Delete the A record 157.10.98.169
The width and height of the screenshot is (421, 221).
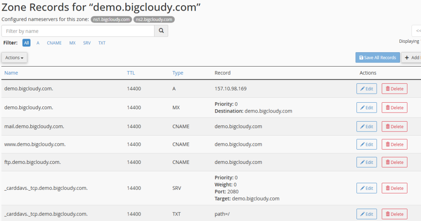(x=394, y=89)
